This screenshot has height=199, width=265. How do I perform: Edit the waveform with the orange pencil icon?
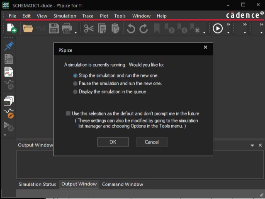point(9,113)
